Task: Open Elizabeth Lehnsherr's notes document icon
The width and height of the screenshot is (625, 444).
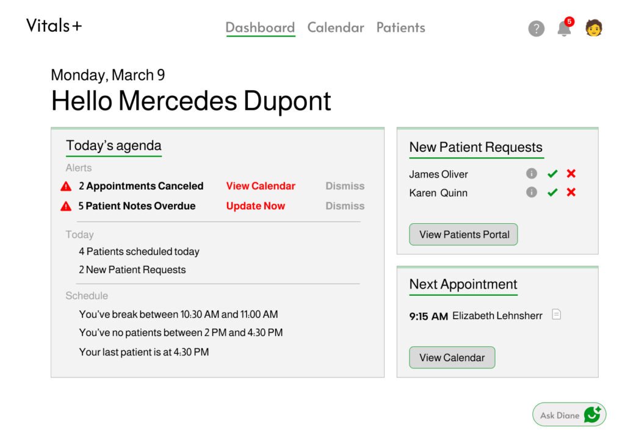Action: tap(557, 315)
